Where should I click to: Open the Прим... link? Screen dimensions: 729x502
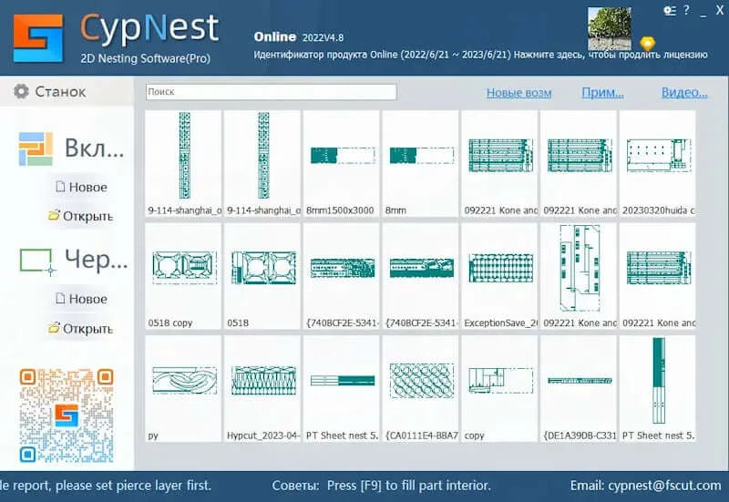coord(602,93)
